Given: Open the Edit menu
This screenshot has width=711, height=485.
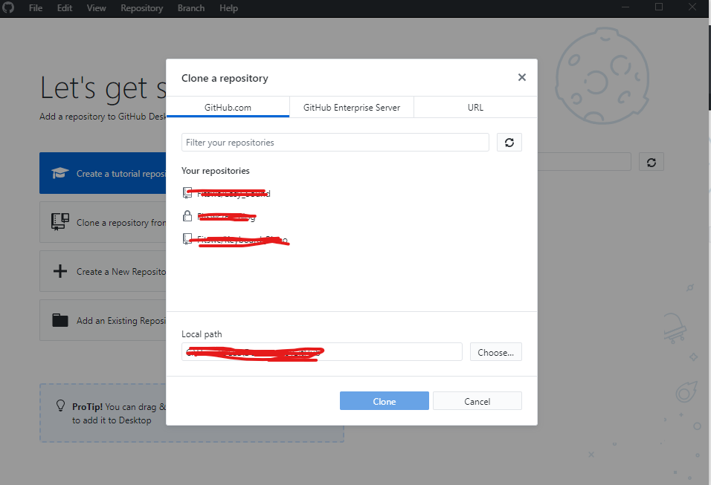Looking at the screenshot, I should 65,8.
